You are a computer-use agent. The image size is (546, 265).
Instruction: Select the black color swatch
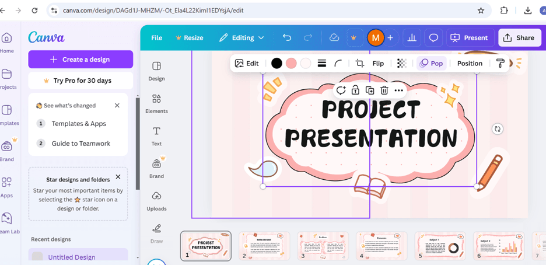(x=276, y=64)
